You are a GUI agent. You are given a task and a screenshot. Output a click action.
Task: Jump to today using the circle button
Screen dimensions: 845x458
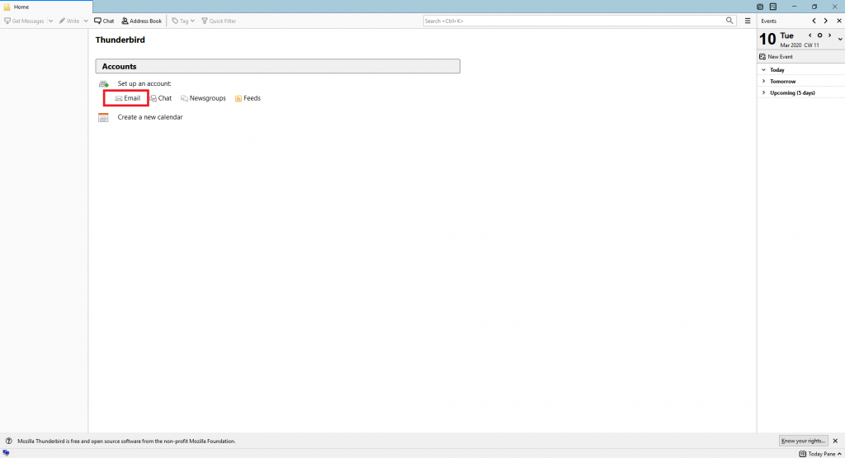tap(819, 35)
